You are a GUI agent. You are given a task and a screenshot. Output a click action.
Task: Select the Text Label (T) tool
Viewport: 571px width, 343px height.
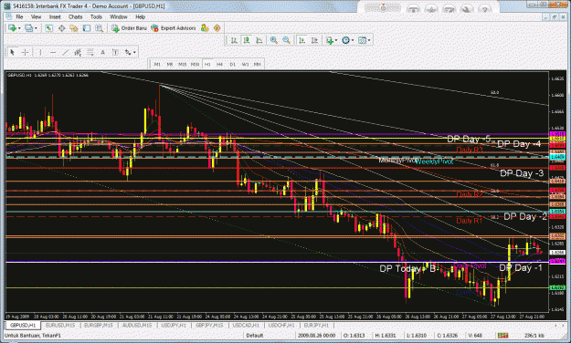115,52
